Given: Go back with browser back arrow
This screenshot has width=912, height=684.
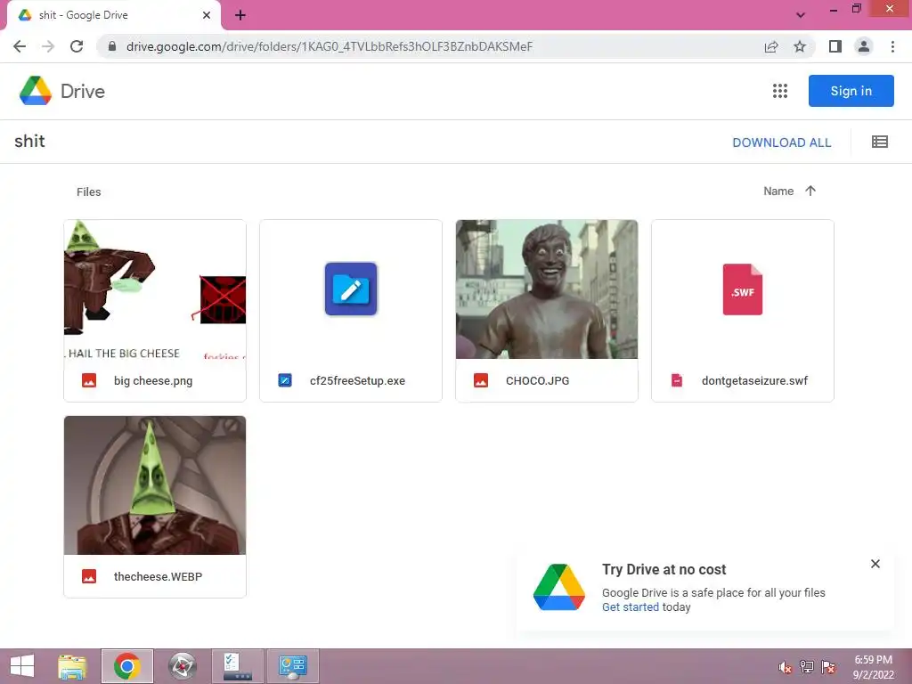Looking at the screenshot, I should click(x=20, y=46).
